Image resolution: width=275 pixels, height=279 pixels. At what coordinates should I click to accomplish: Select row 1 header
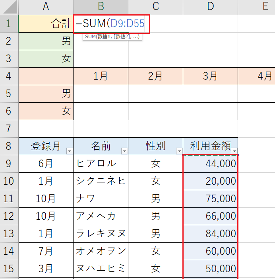9,23
